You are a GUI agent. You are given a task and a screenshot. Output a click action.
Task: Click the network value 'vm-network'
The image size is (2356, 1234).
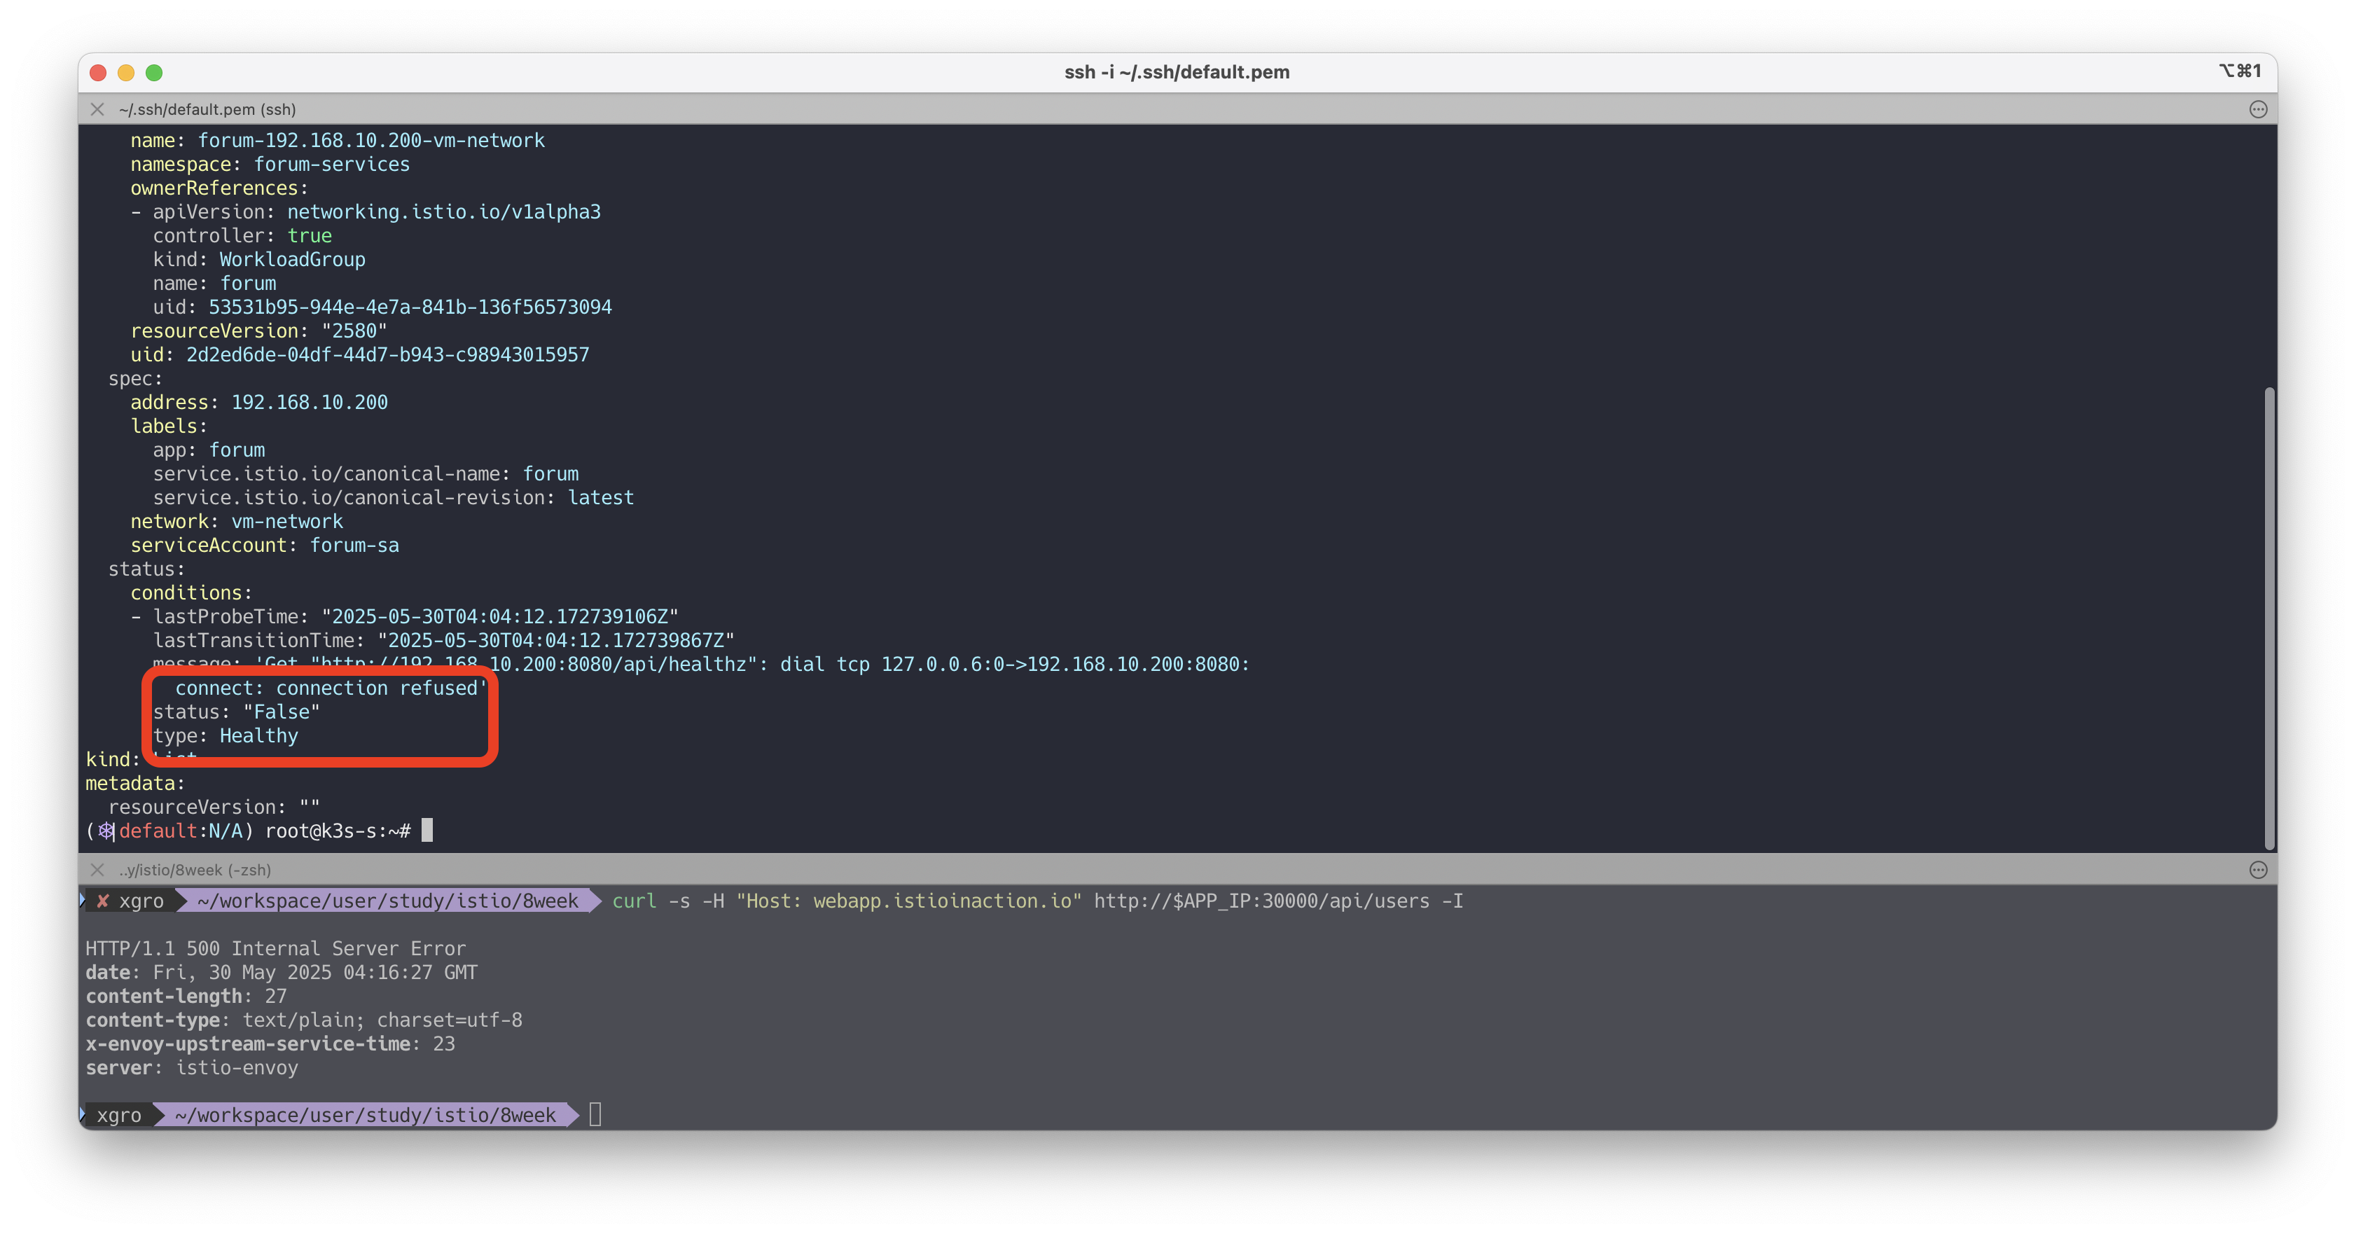coord(287,520)
